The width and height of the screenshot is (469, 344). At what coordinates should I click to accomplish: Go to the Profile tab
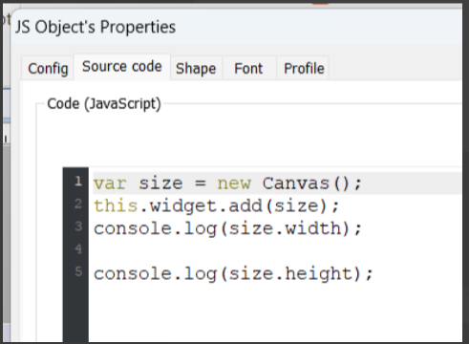point(304,68)
